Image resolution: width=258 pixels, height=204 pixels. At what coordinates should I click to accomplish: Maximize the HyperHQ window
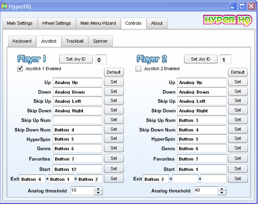(x=242, y=6)
